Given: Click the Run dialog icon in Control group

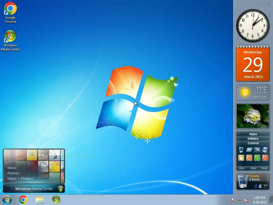Looking at the screenshot, I should (x=249, y=149).
